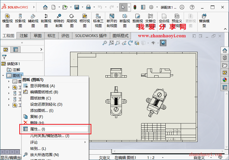Switch to the 标注 tab

[x=52, y=36]
